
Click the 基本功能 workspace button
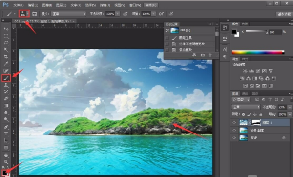click(284, 14)
